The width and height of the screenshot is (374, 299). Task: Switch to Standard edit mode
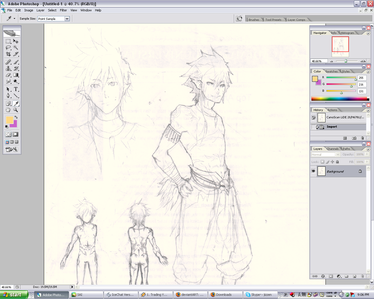tap(8, 134)
